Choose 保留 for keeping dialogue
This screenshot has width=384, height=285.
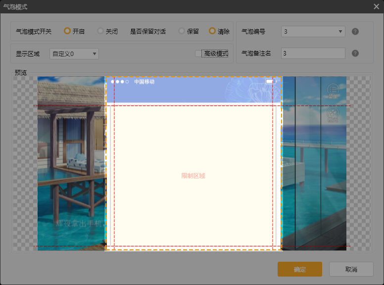(182, 31)
